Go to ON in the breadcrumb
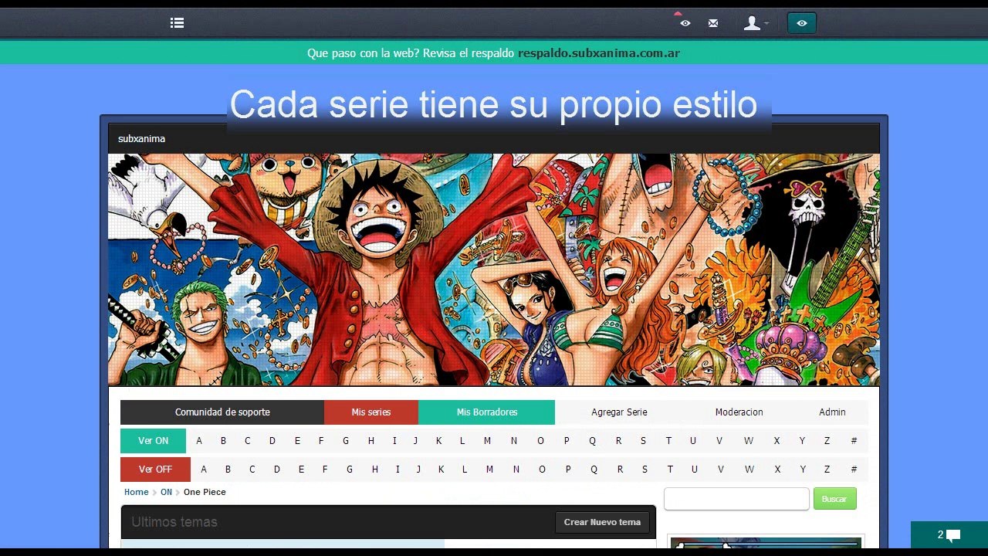 (166, 492)
